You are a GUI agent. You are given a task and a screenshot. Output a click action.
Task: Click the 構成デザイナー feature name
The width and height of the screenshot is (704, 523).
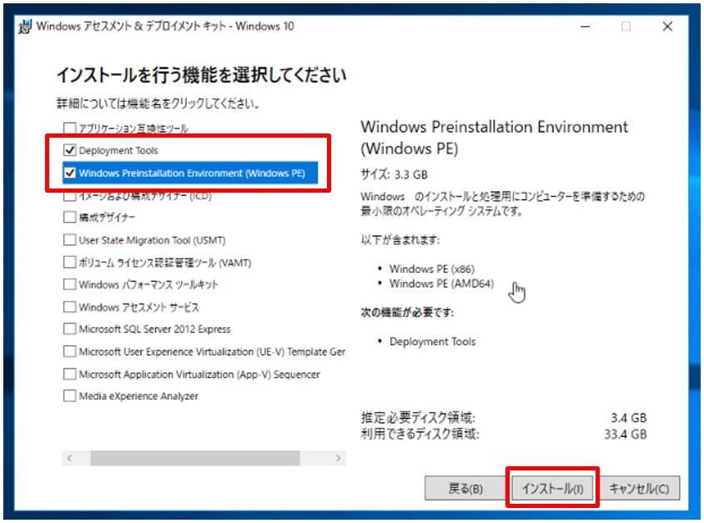coord(107,218)
